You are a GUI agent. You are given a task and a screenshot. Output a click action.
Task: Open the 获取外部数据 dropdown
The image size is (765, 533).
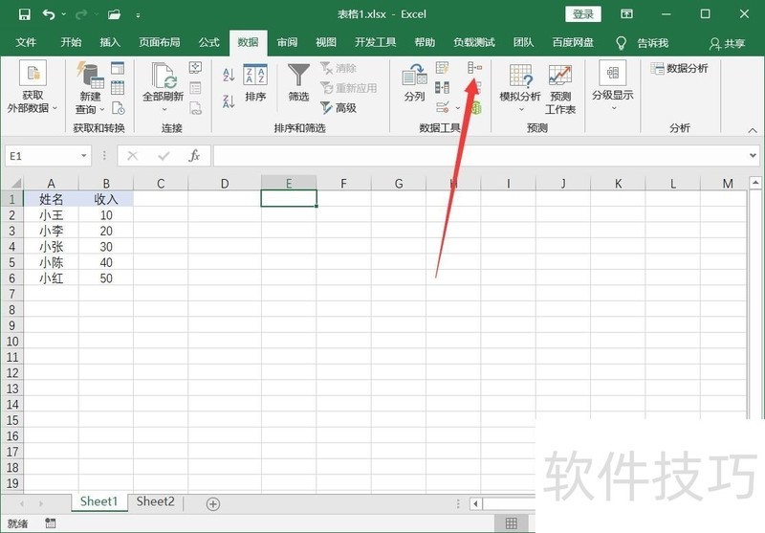pos(33,87)
